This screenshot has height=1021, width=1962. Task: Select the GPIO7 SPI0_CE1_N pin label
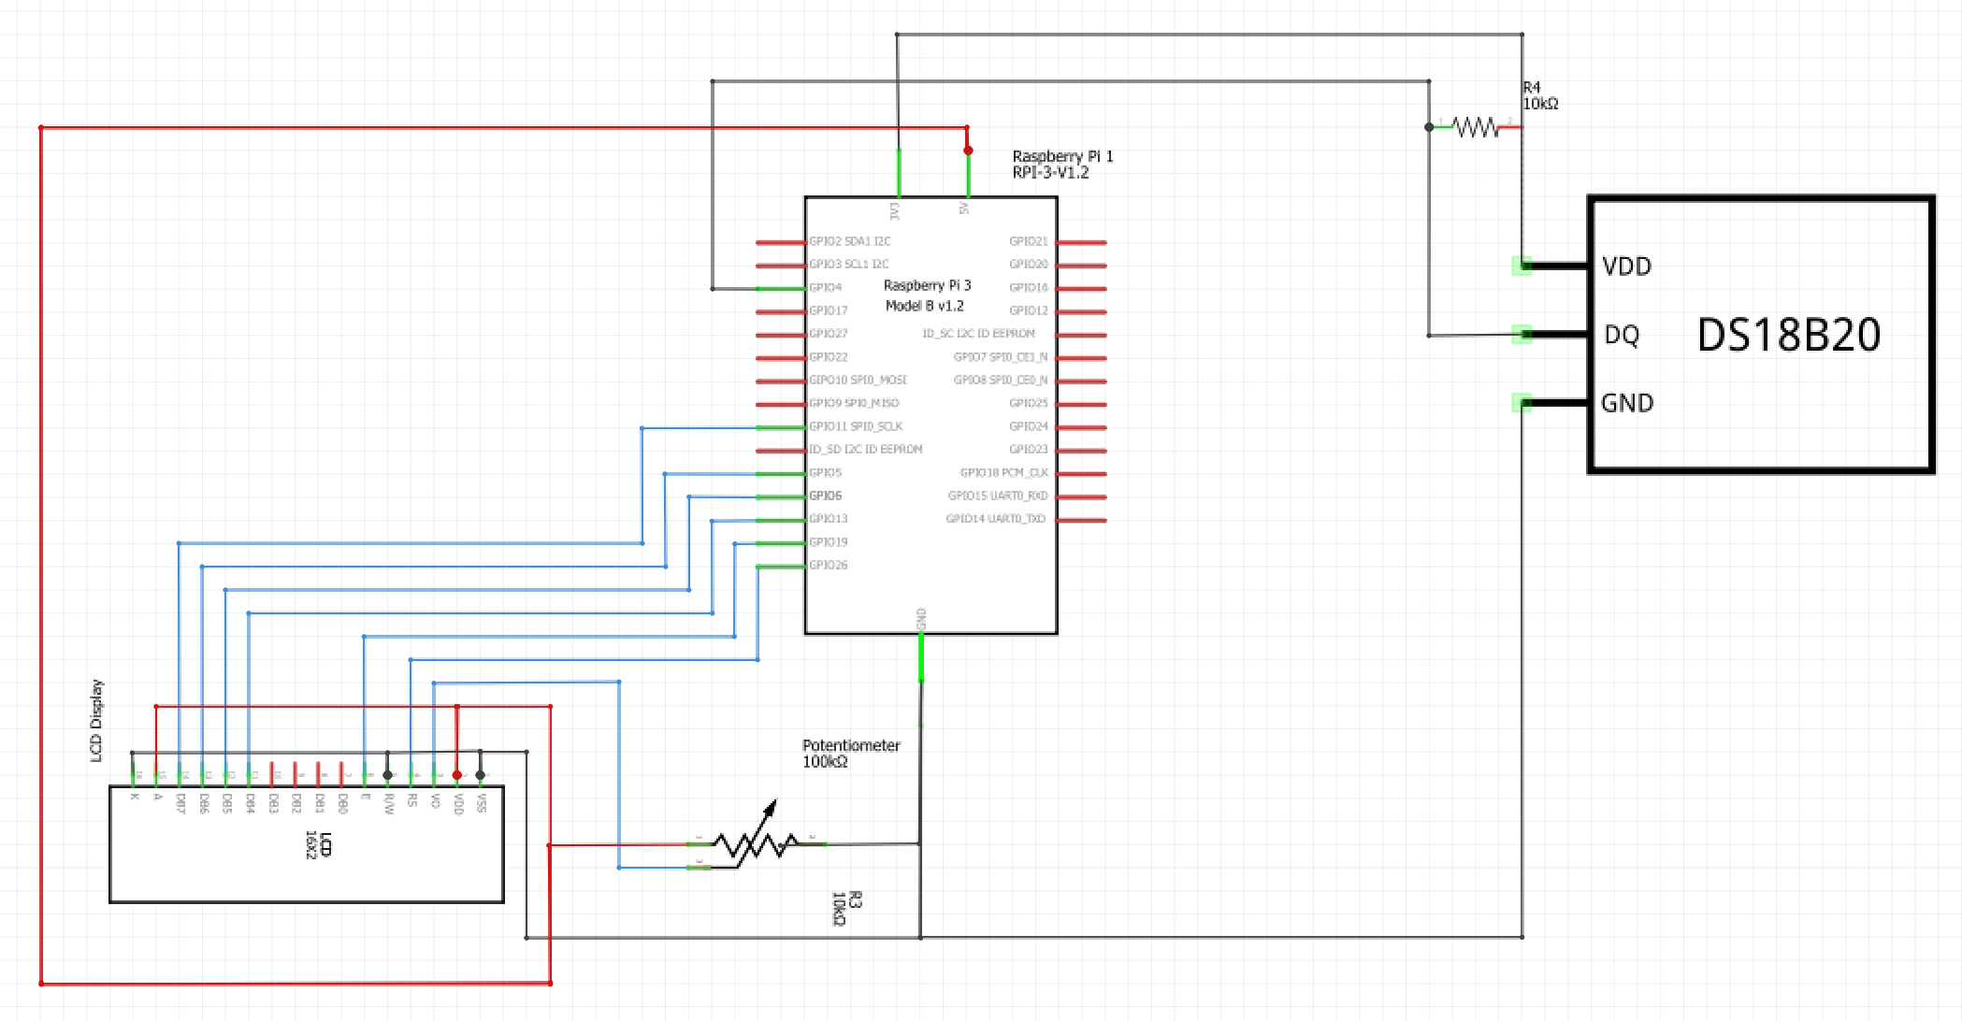point(1001,357)
